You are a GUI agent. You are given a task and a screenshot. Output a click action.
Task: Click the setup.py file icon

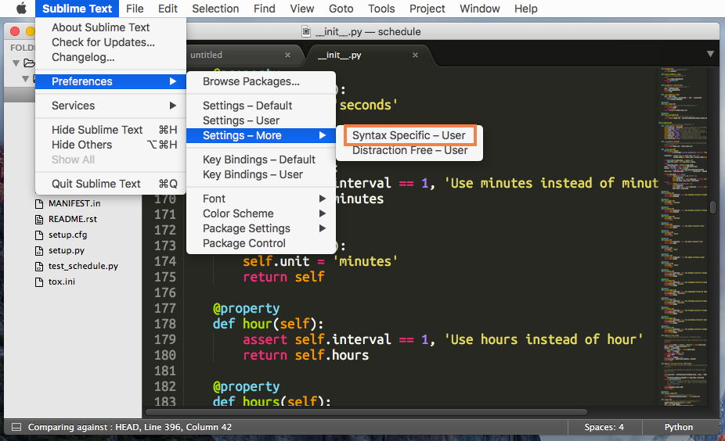[x=39, y=251]
